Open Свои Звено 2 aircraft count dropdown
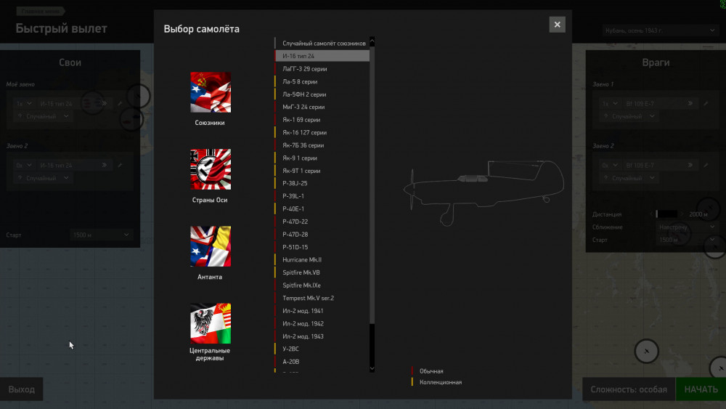This screenshot has width=726, height=409. (x=24, y=166)
